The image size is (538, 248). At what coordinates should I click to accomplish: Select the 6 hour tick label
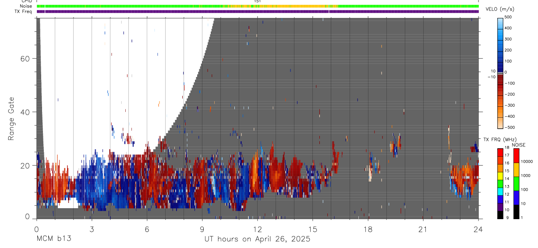(147, 229)
